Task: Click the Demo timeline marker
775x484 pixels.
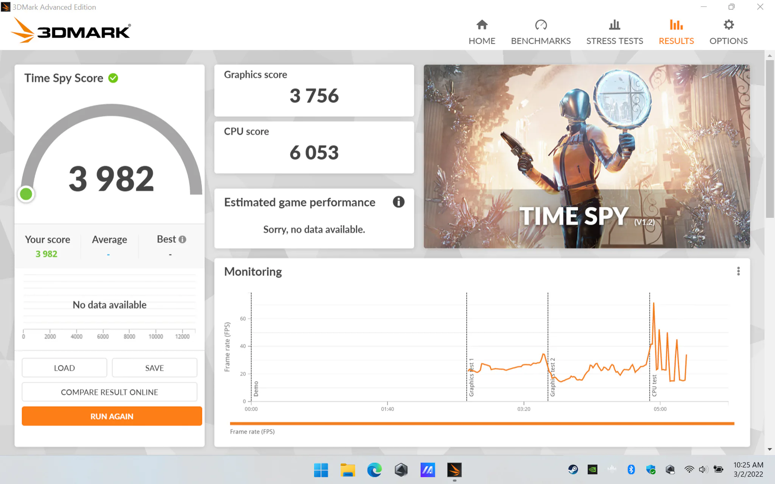Action: click(256, 389)
